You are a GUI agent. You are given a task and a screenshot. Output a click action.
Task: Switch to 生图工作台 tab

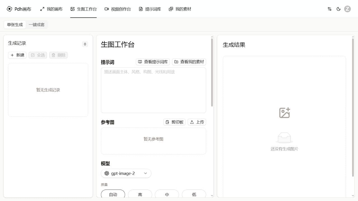tap(83, 9)
